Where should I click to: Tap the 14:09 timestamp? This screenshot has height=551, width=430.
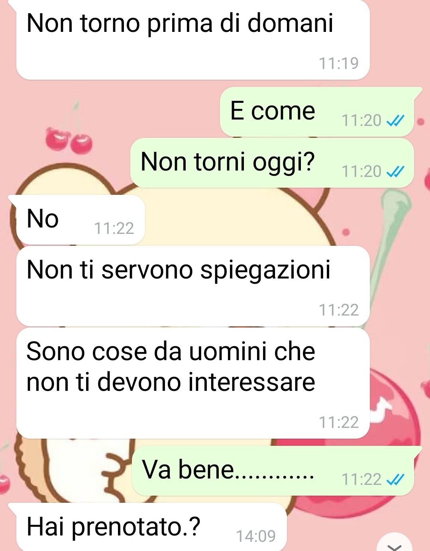(256, 536)
